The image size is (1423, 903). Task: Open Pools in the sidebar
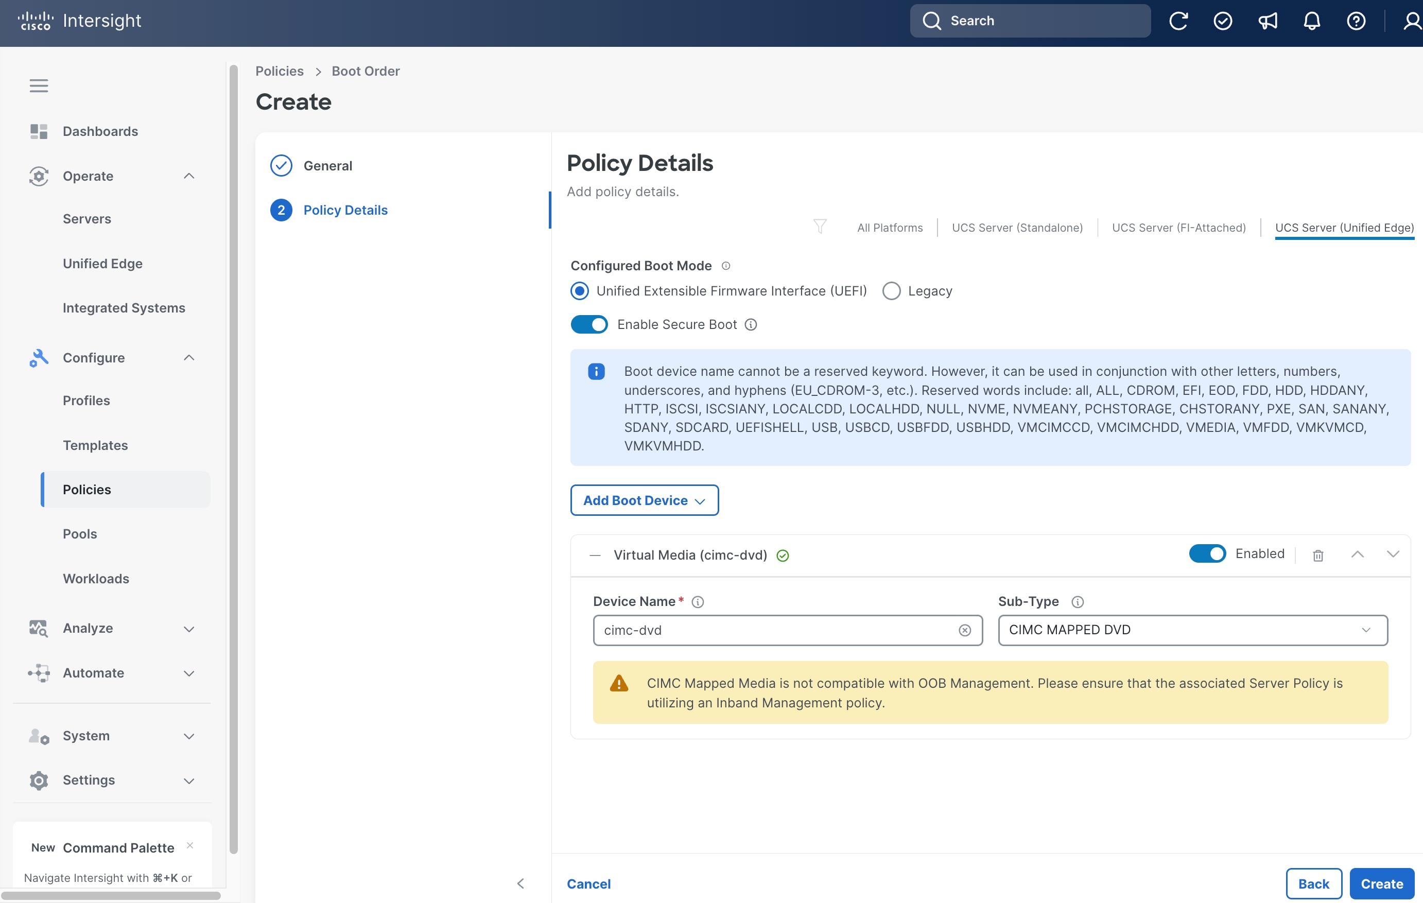coord(80,534)
